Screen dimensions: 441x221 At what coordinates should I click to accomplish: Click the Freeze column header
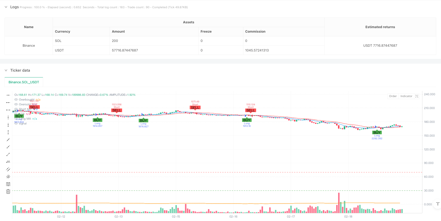click(x=221, y=32)
